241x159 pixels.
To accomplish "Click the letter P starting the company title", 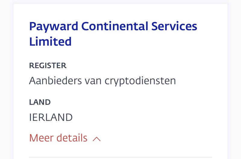I will [x=33, y=26].
